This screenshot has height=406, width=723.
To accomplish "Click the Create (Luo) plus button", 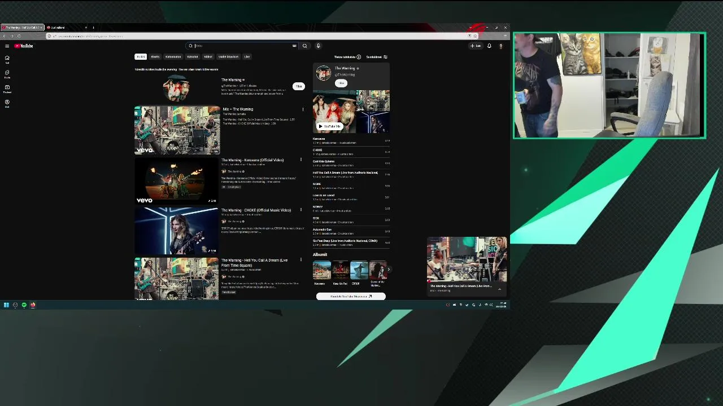I will click(475, 46).
